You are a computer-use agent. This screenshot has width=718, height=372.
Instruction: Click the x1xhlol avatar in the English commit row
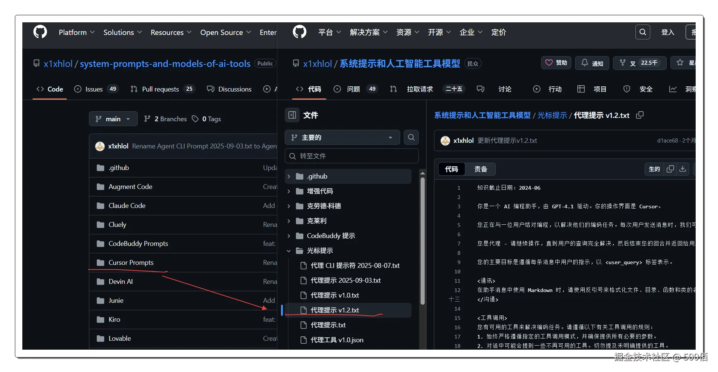coord(100,146)
